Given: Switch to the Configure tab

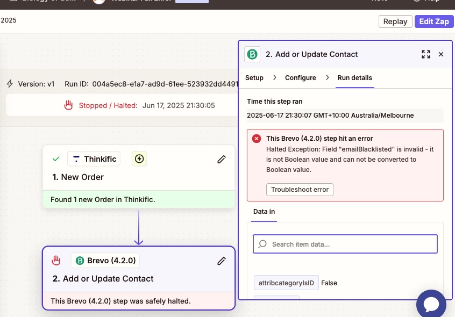Looking at the screenshot, I should [x=300, y=78].
